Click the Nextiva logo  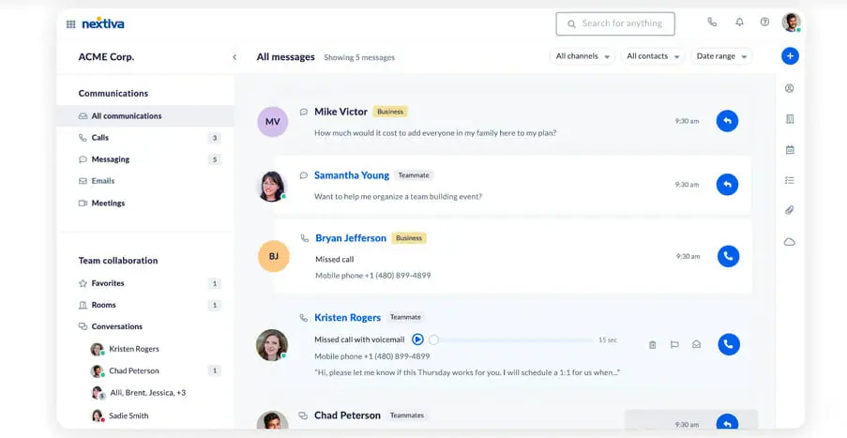tap(102, 23)
